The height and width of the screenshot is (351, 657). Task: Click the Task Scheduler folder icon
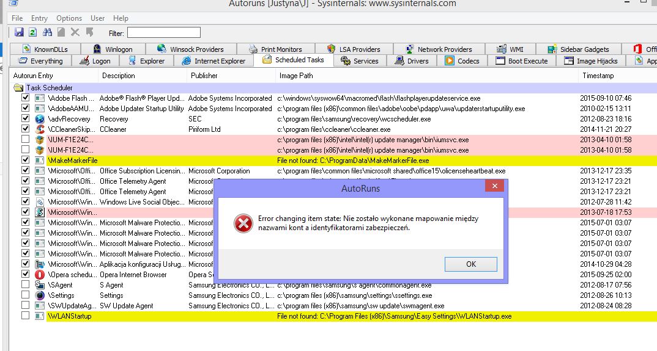coord(18,88)
